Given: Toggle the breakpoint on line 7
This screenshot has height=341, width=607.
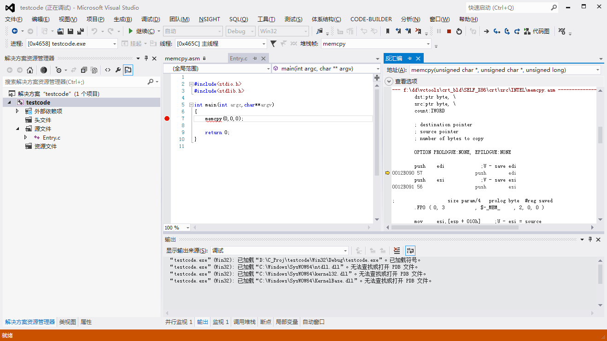Looking at the screenshot, I should point(167,118).
